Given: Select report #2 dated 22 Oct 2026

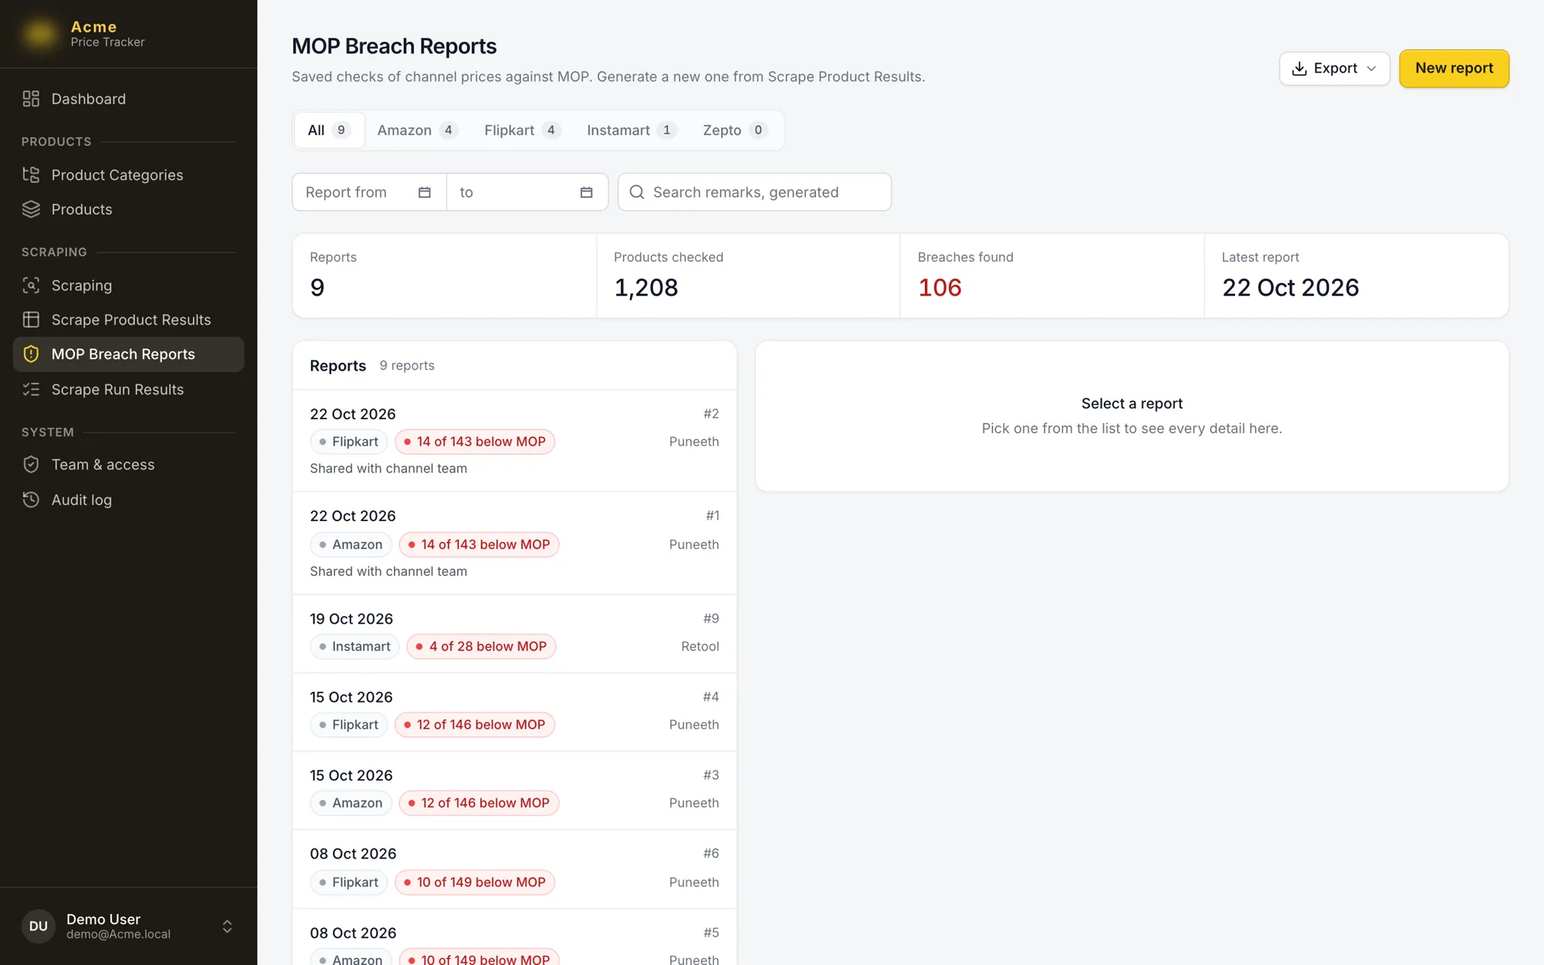Looking at the screenshot, I should (x=514, y=440).
